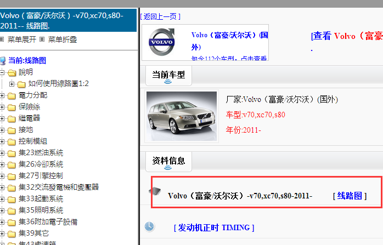Viewport: 383px width, 245px height.
Task: Select the 保險絲 tree label
Action: [29, 106]
